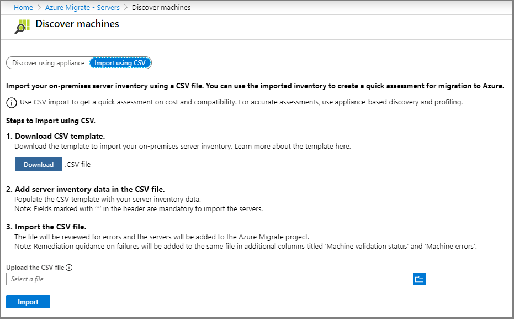The image size is (514, 319).
Task: Click the Select a file input field
Action: coord(208,279)
